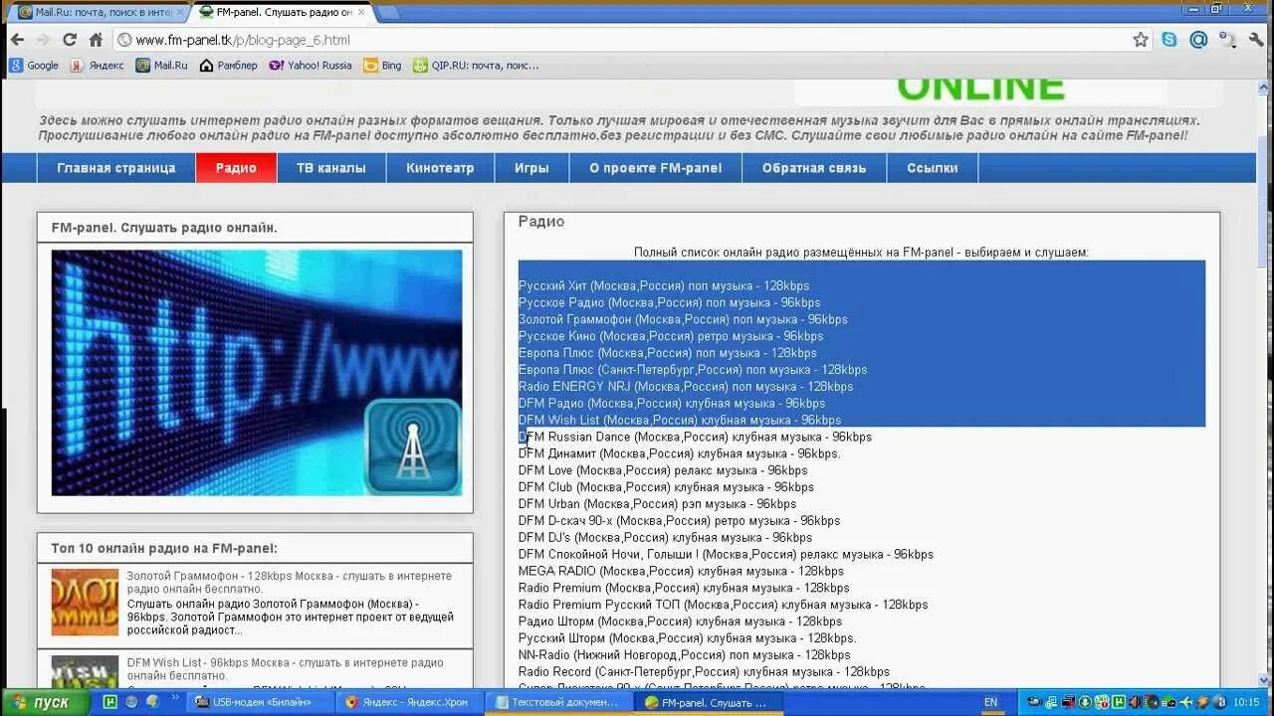
Task: Select MEGA RADIO station
Action: tap(681, 571)
